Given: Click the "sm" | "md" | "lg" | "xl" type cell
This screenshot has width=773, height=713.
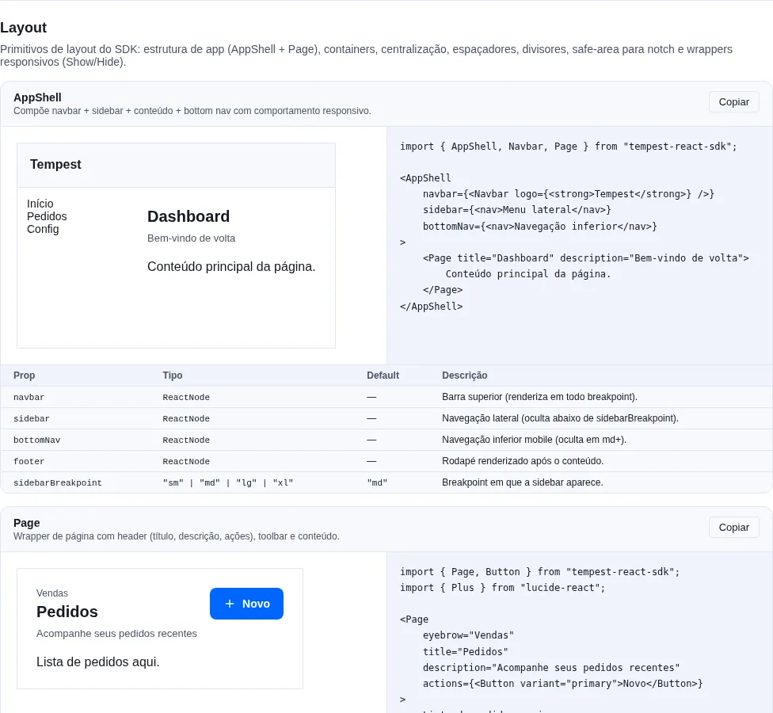Looking at the screenshot, I should [228, 482].
